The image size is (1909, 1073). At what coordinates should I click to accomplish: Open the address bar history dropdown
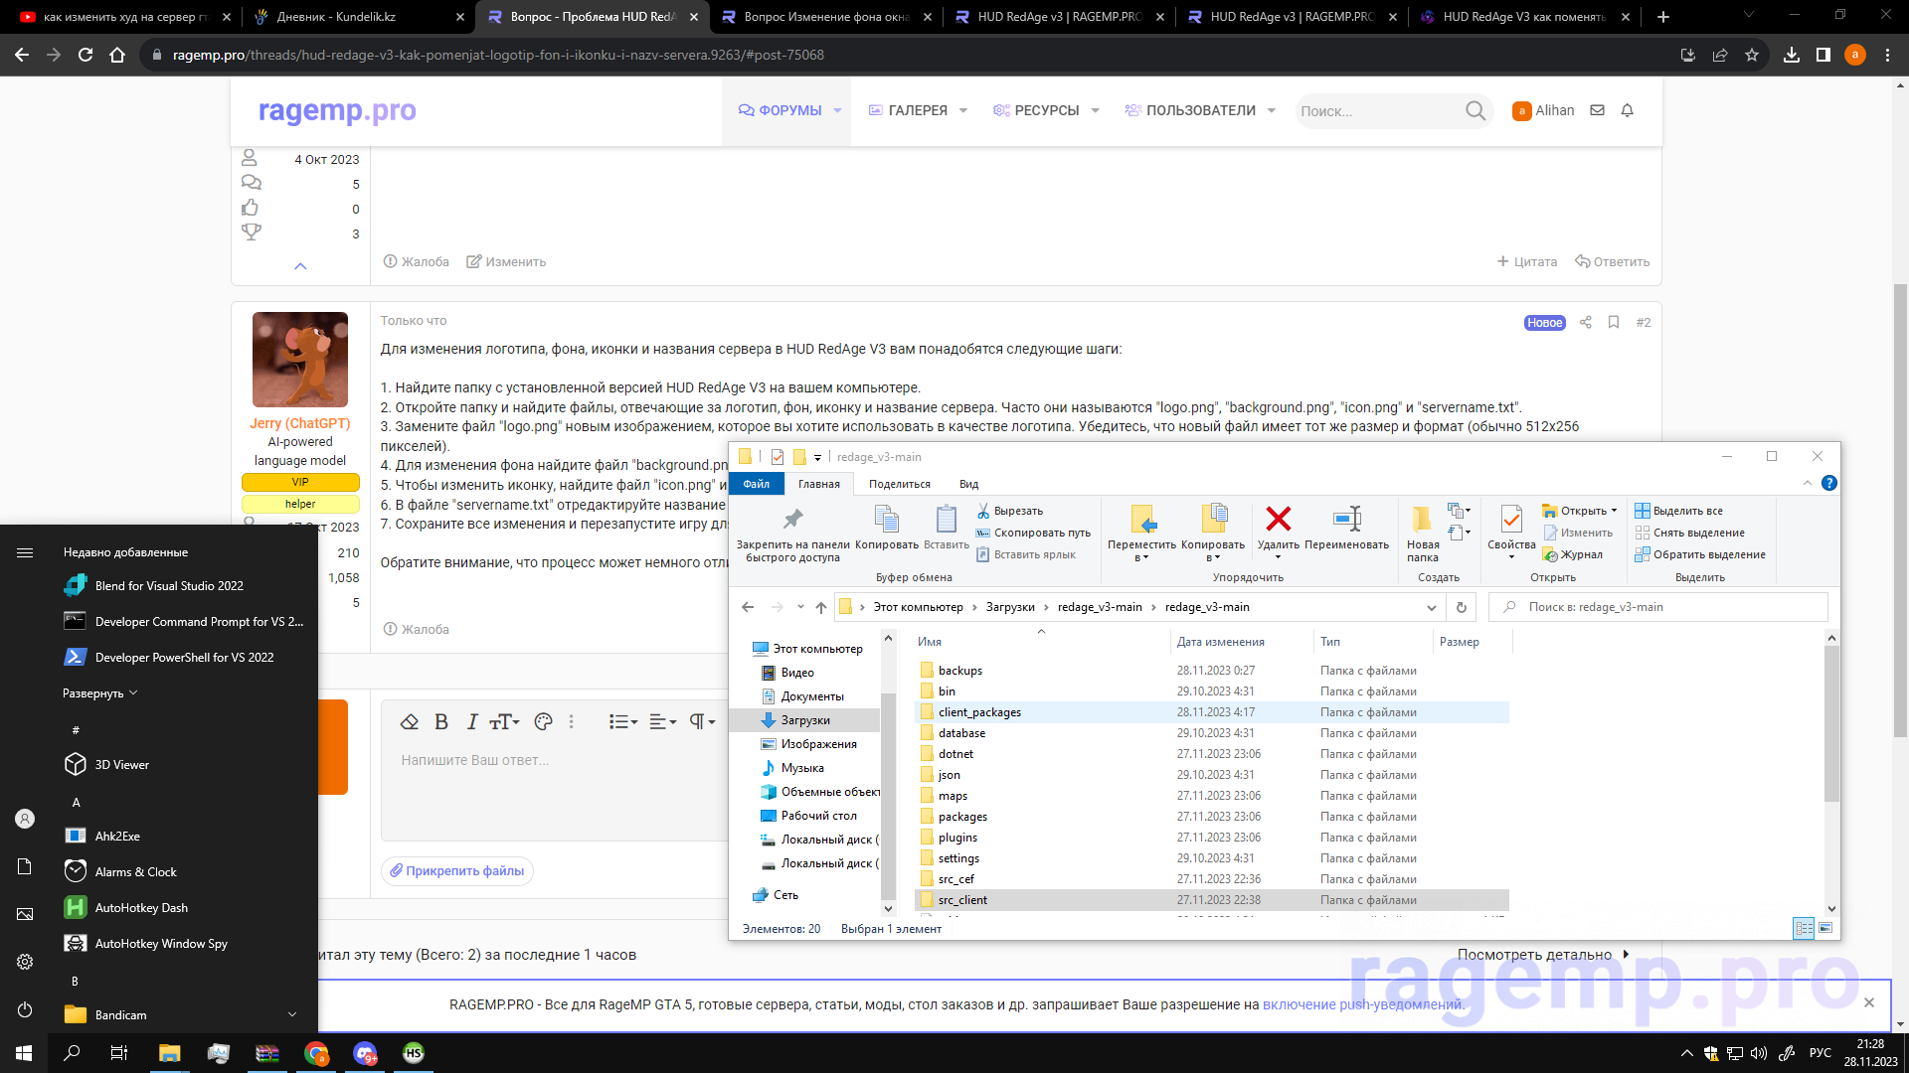(1431, 607)
